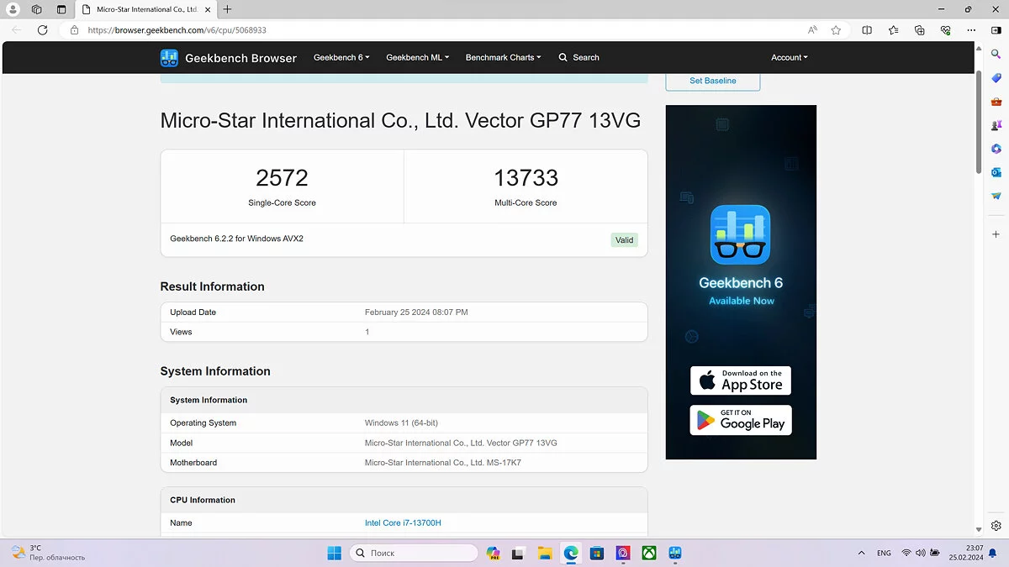The image size is (1009, 567).
Task: Expand the Geekbench ML dropdown menu
Action: pyautogui.click(x=417, y=58)
